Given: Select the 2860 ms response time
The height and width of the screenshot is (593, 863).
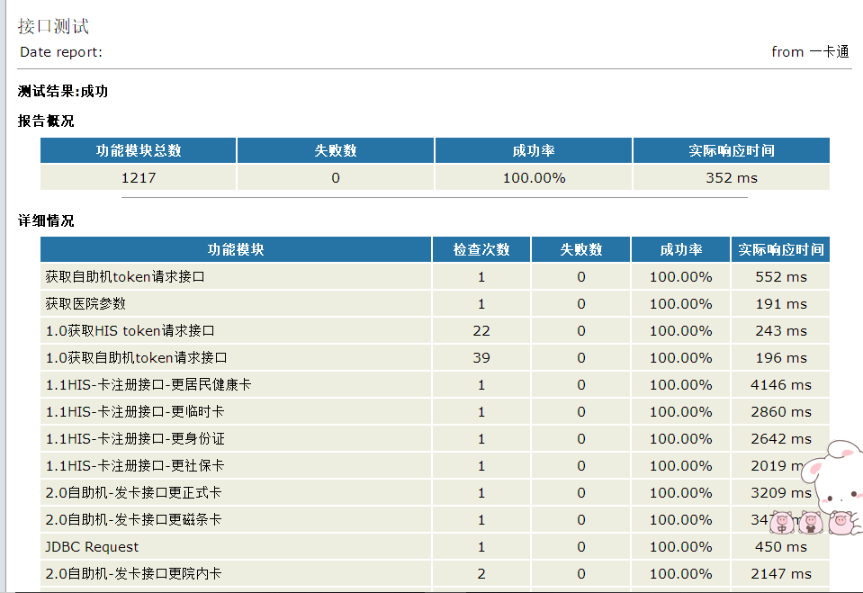Looking at the screenshot, I should (x=780, y=411).
